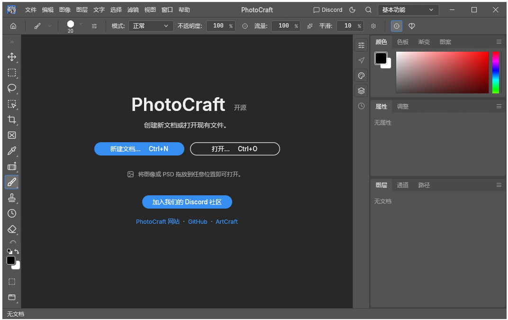
Task: Switch to the 渐变 tab
Action: coord(424,42)
